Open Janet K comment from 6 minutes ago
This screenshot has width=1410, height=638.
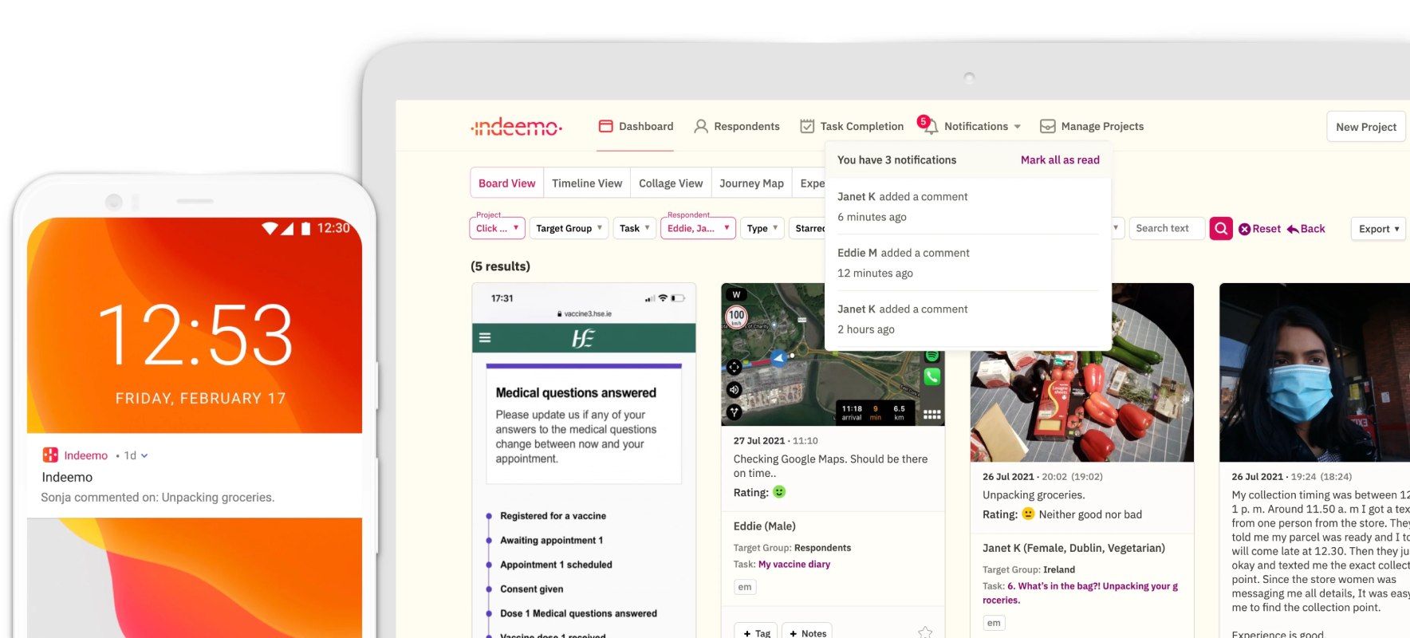pyautogui.click(x=967, y=207)
